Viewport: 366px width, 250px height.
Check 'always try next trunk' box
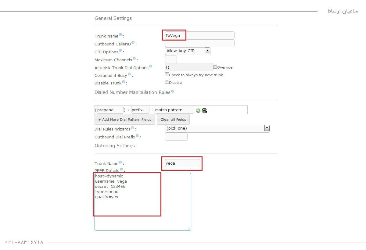tap(167, 74)
